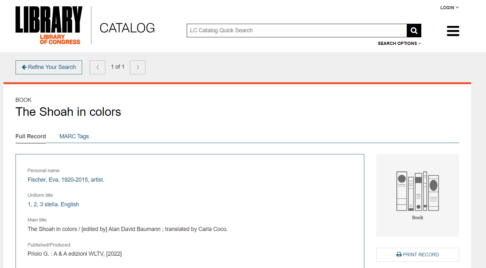Switch to the MARC Tags tab
This screenshot has height=268, width=486.
point(74,136)
